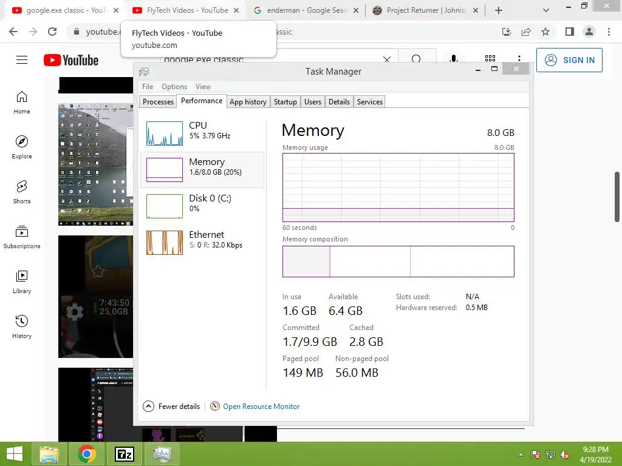Click the YouTube SIGN IN button
The width and height of the screenshot is (622, 466).
569,60
